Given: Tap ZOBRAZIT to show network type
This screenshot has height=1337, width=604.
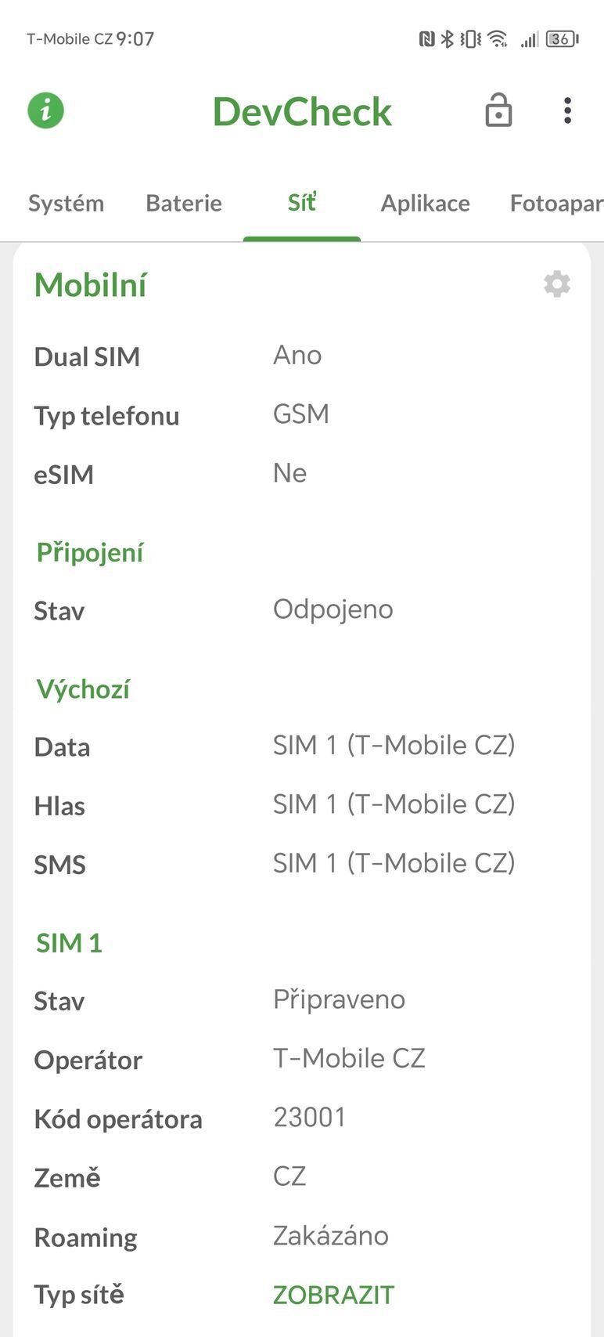Looking at the screenshot, I should click(333, 1295).
